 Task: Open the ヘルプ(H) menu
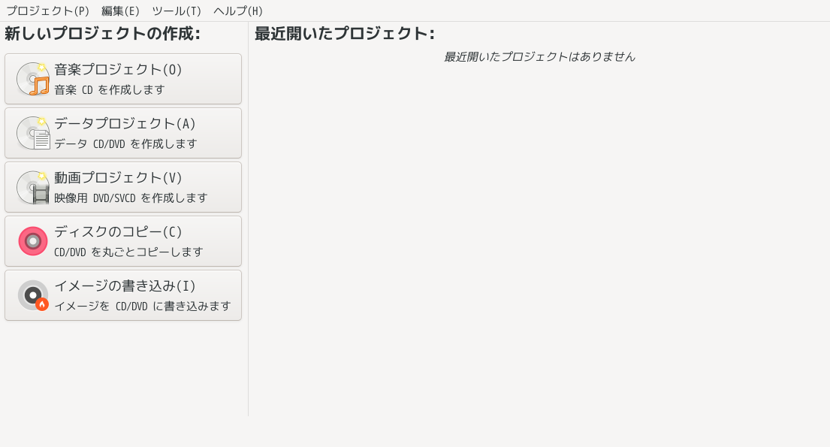coord(237,11)
